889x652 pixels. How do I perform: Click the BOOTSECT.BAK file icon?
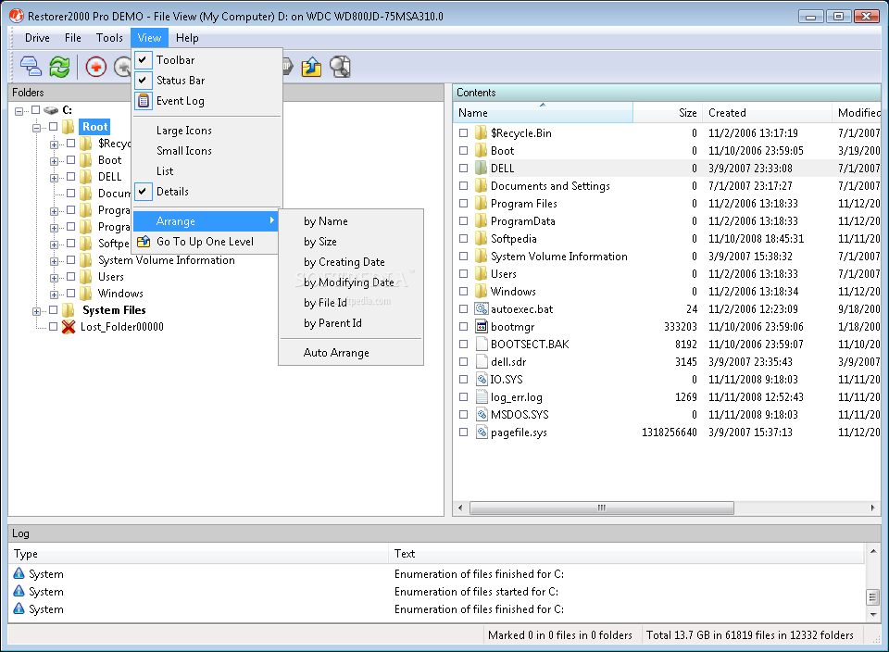pyautogui.click(x=482, y=345)
